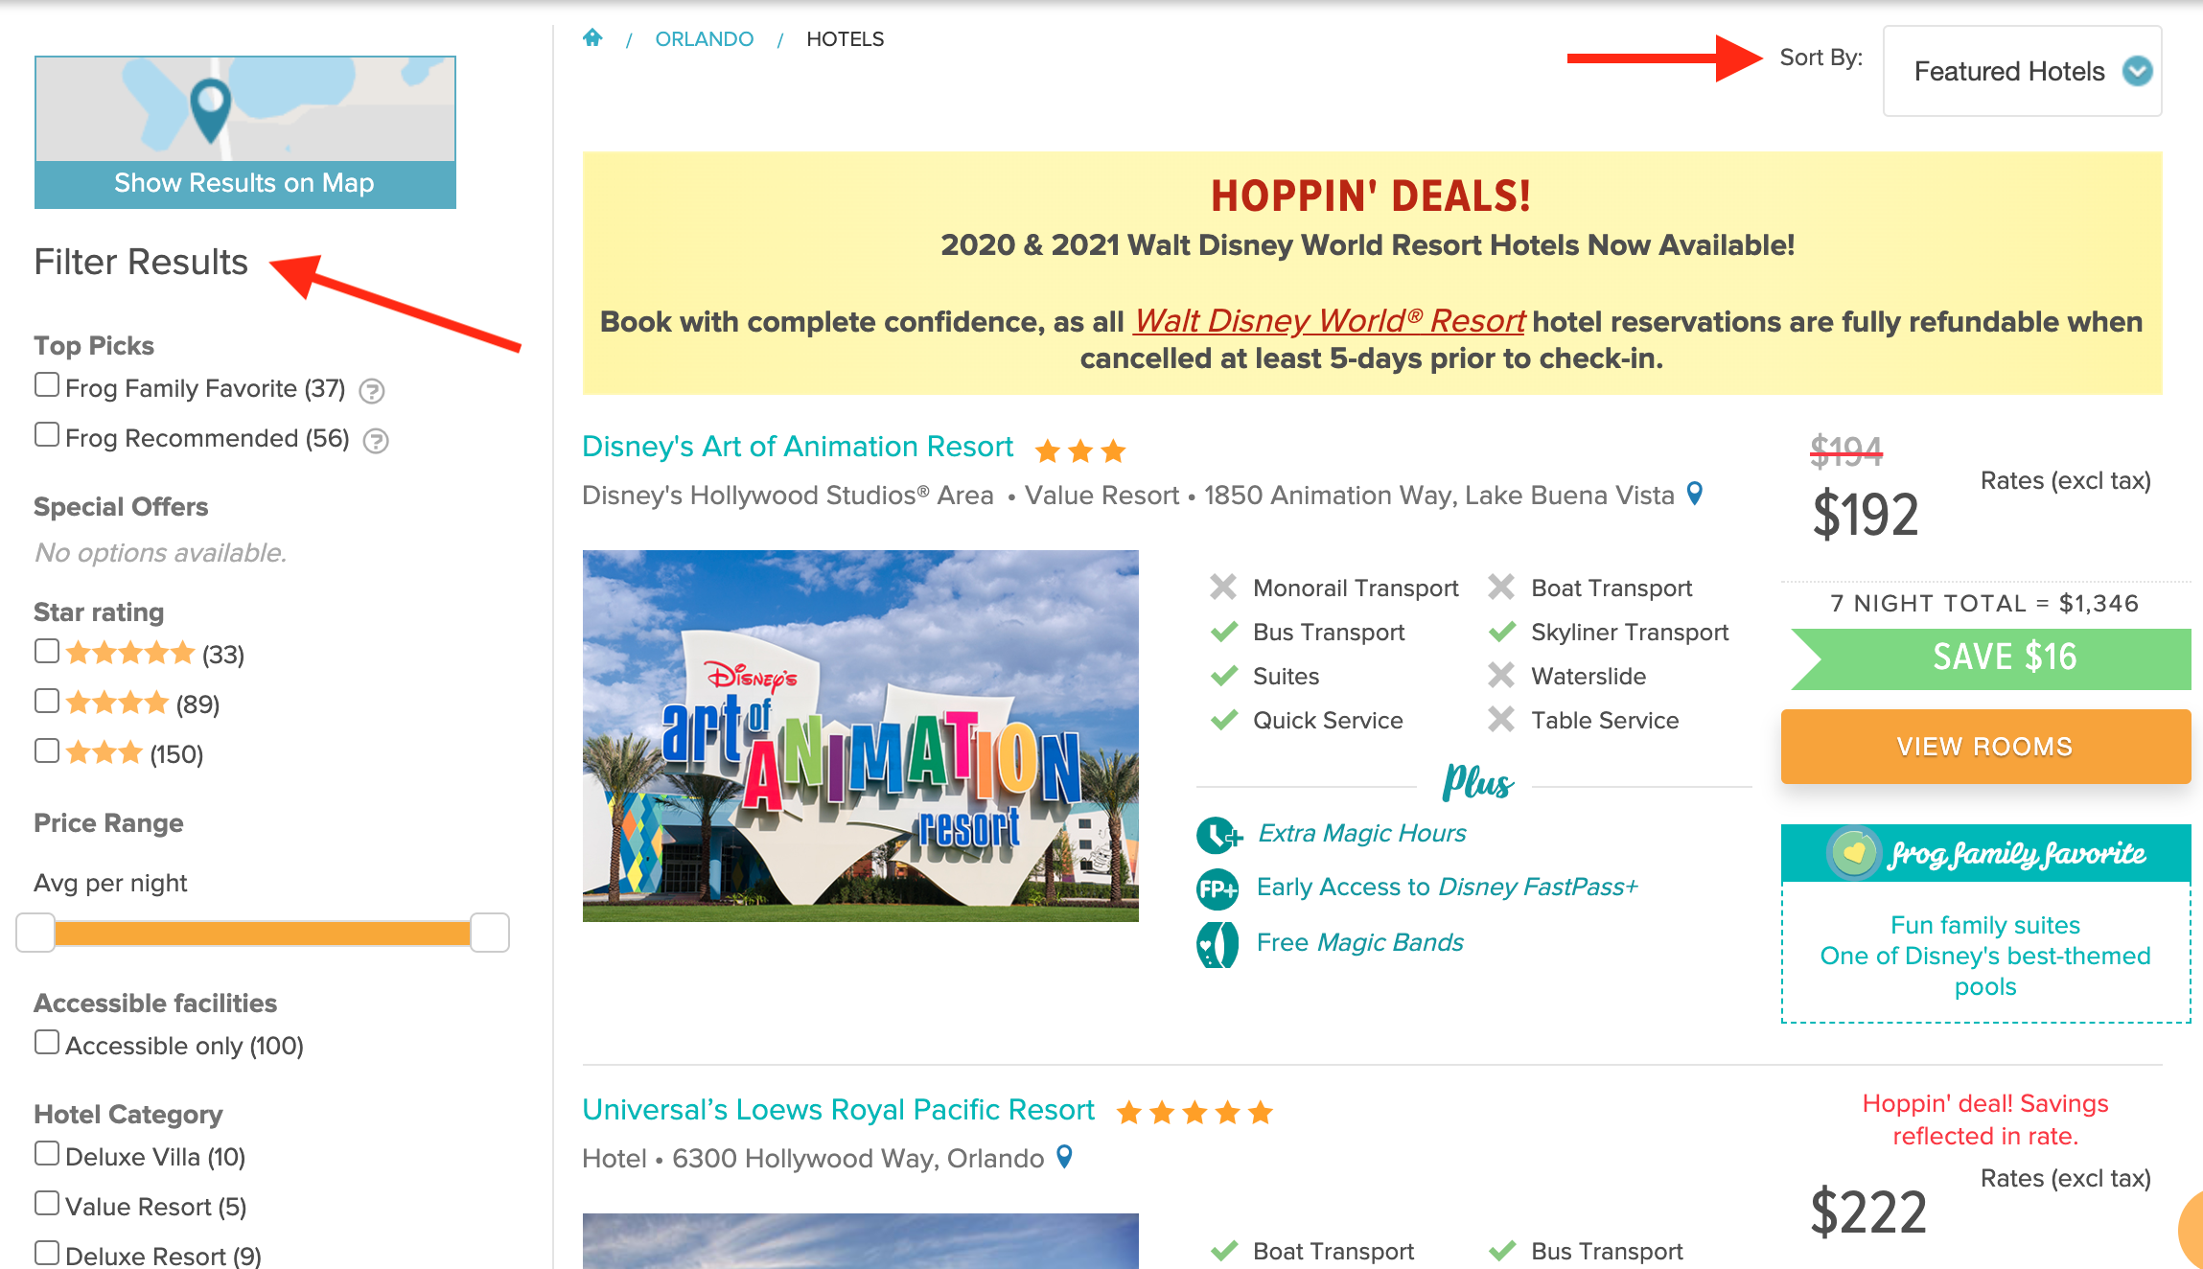Viewport: 2203px width, 1269px height.
Task: Click the Monorail Transport X mark
Action: [x=1223, y=588]
